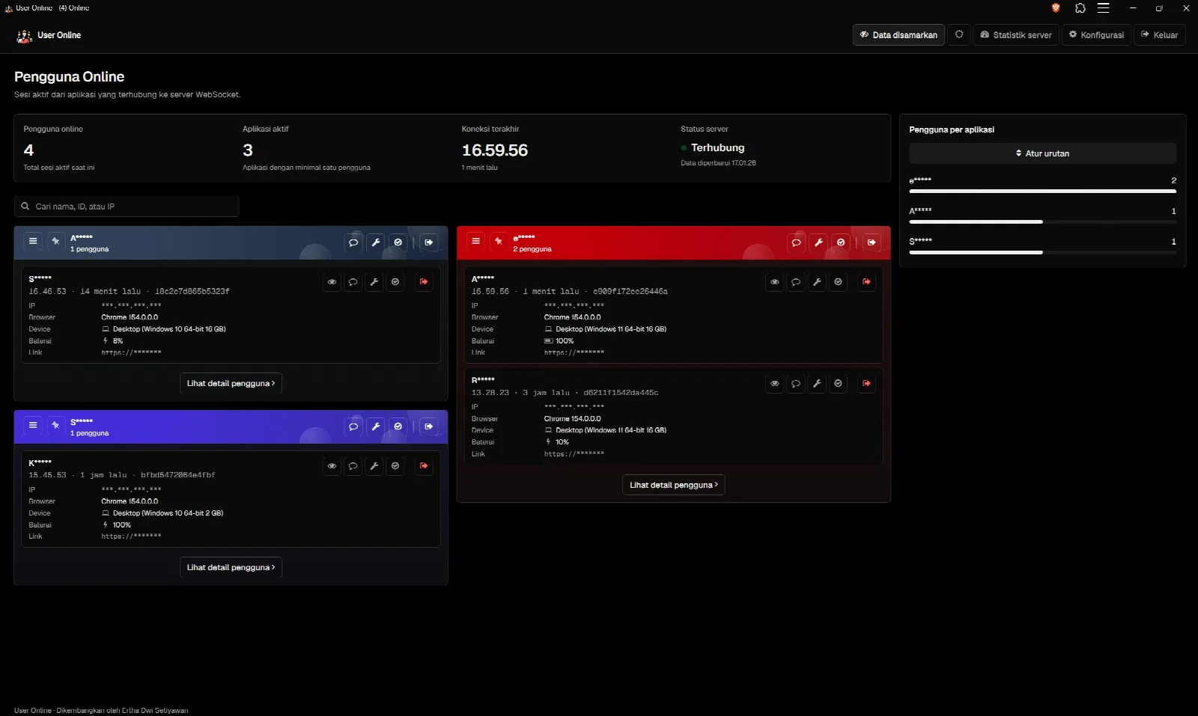This screenshot has height=716, width=1198.
Task: Switch theme with the sun icon button
Action: [959, 35]
